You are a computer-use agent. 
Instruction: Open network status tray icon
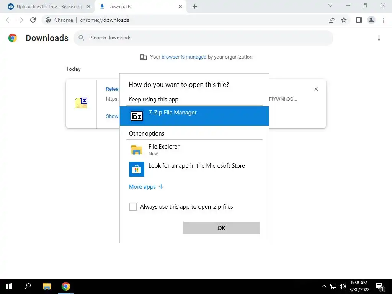333,286
